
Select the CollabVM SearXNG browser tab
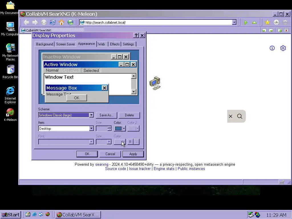52,30
